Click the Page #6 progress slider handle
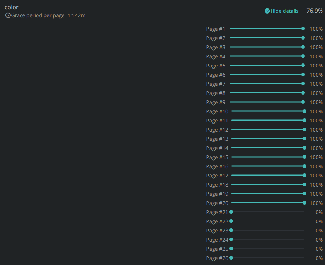The height and width of the screenshot is (265, 325). tap(303, 74)
